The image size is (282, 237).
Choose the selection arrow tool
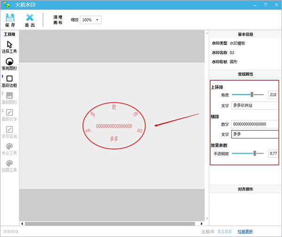[9, 45]
